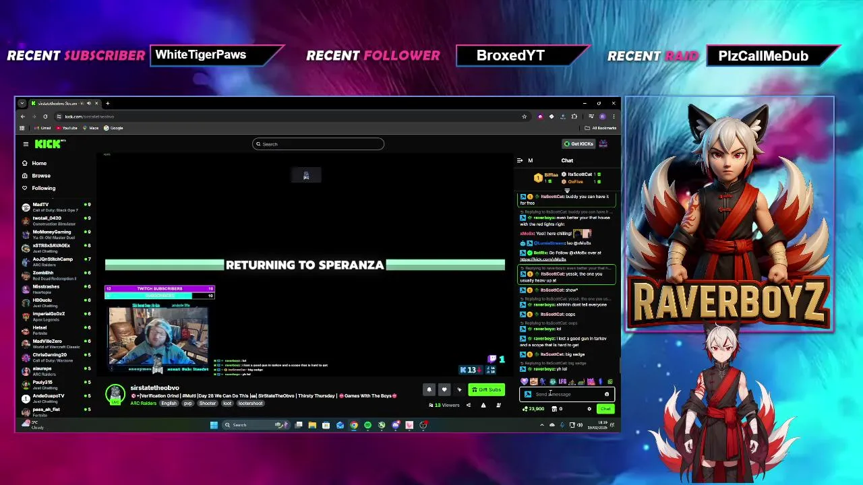Screen dimensions: 863x485
Task: Click the sirstatetheobvo streamer avatar
Action: click(x=115, y=393)
